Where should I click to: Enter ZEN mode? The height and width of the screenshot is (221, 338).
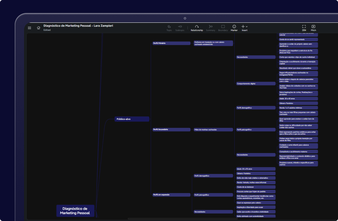[x=304, y=28]
